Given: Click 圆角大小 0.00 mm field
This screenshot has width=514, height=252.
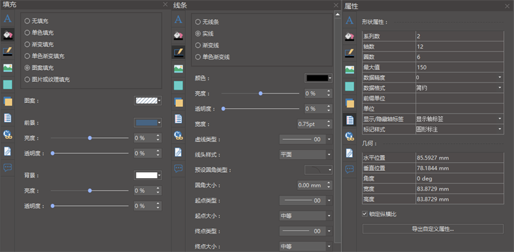Looking at the screenshot, I should click(x=315, y=185).
